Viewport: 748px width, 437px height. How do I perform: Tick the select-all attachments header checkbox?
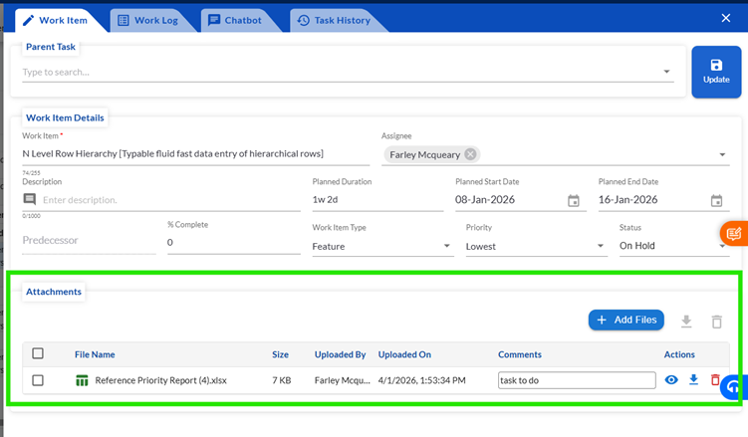(38, 353)
